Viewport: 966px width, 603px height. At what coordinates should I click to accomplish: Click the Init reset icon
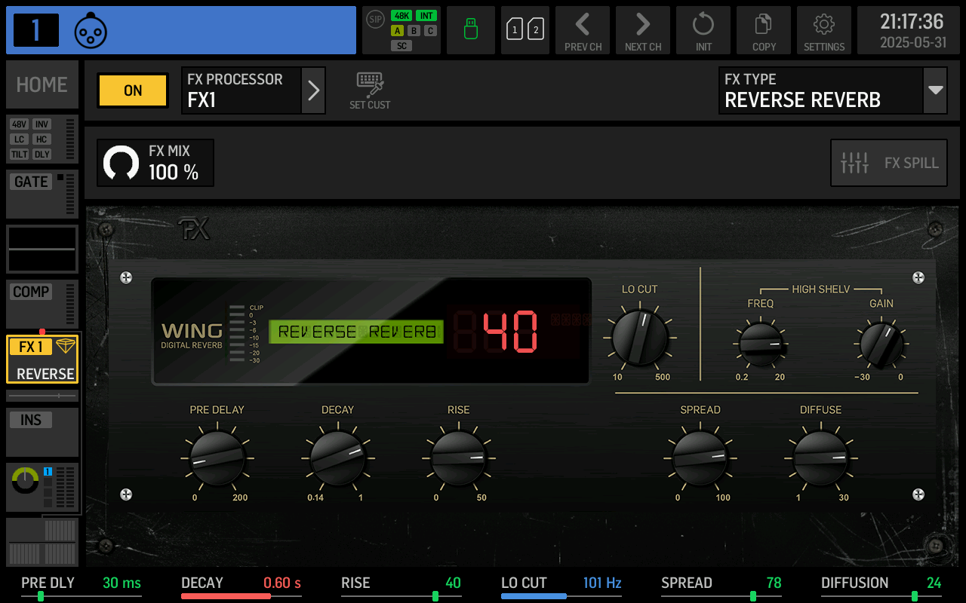703,29
